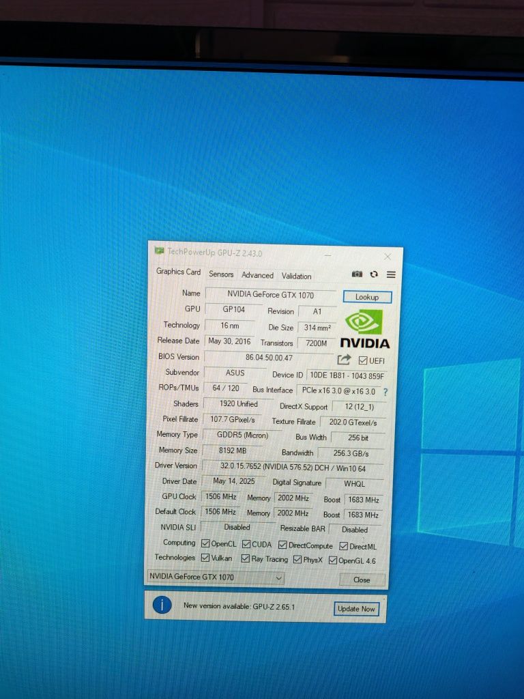Click the text New version available: GPU-Z 2.65.1

239,606
